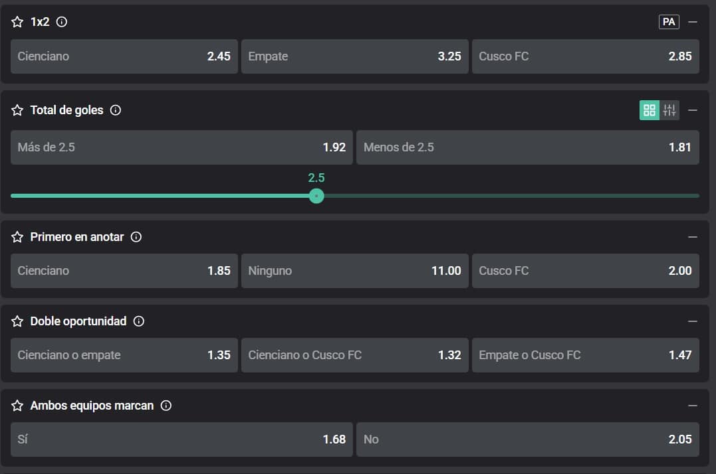716x474 pixels.
Task: Favorite the Doble oportunidad market
Action: pos(18,321)
